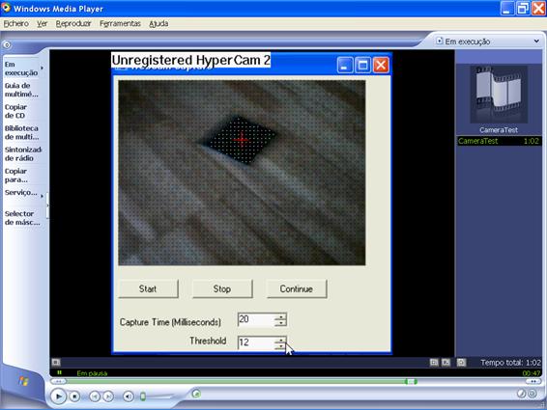Open the Ver menu
This screenshot has height=410, width=547.
(x=43, y=24)
